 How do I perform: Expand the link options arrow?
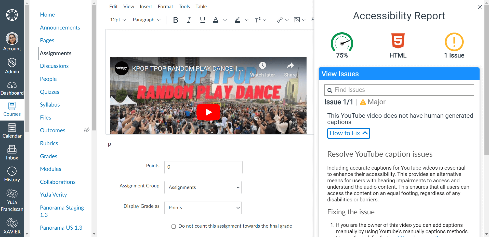coord(287,20)
